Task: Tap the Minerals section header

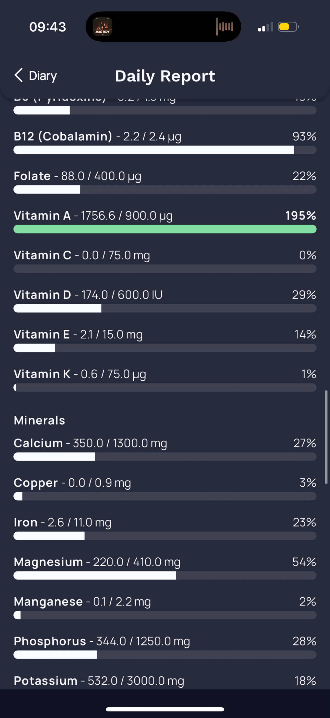Action: tap(40, 420)
